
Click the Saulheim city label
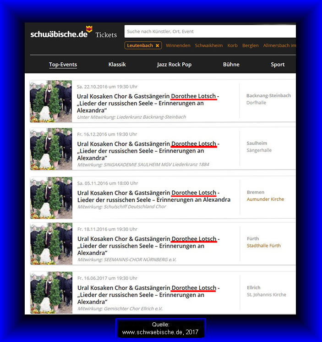tap(257, 143)
